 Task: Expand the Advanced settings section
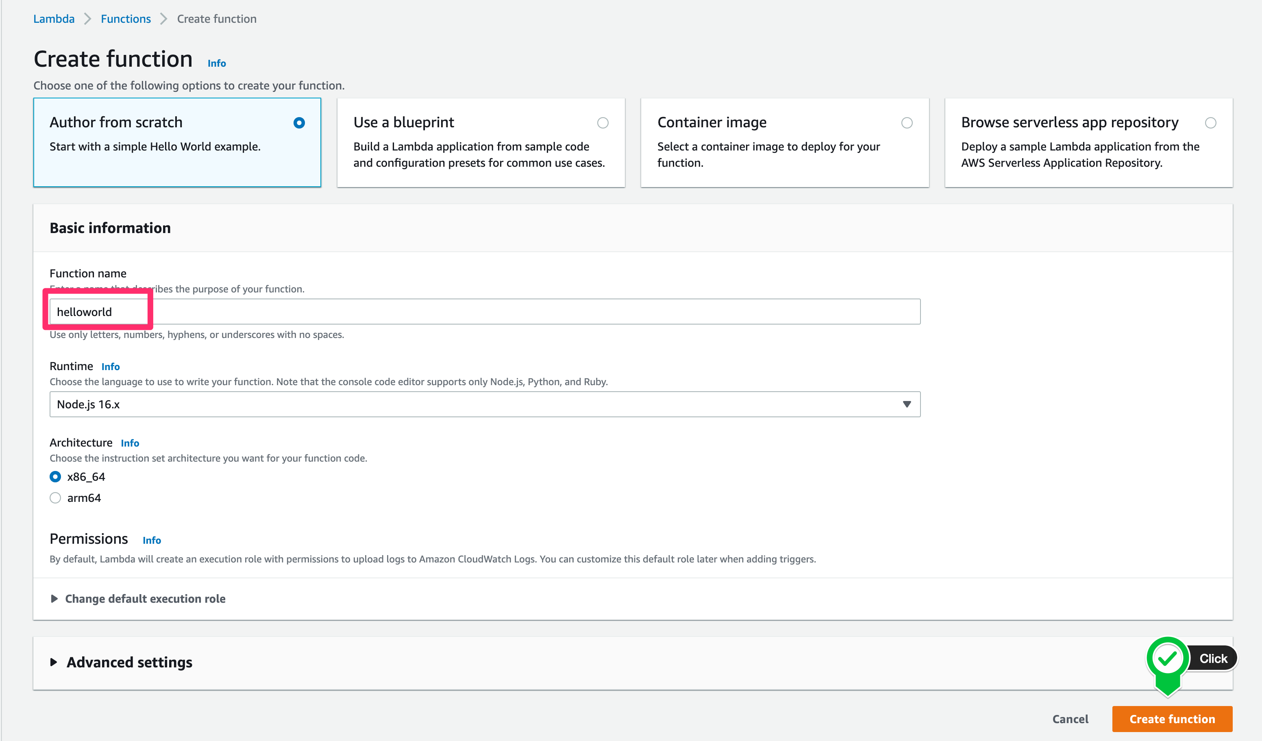(x=129, y=663)
